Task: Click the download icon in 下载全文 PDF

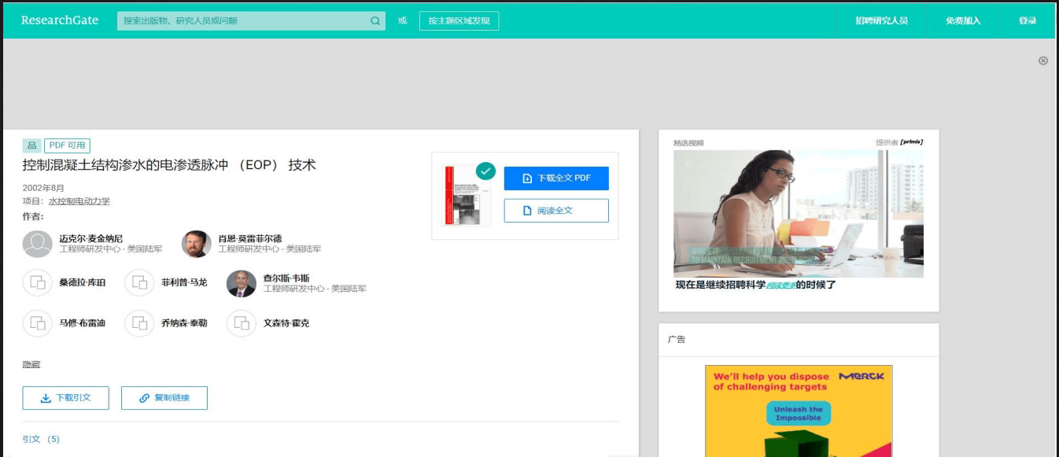Action: 527,179
